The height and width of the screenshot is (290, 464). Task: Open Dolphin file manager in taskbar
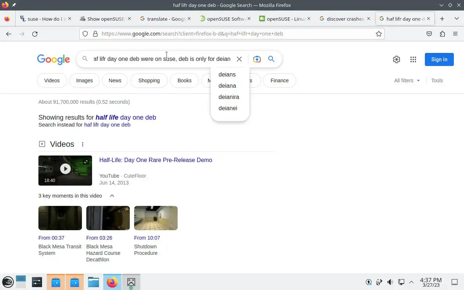94,282
